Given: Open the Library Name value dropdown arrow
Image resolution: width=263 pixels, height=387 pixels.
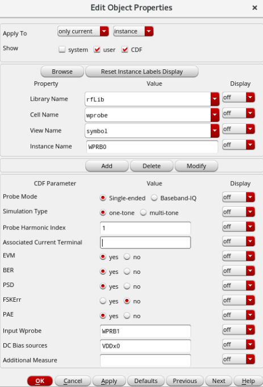Looking at the screenshot, I should 215,99.
